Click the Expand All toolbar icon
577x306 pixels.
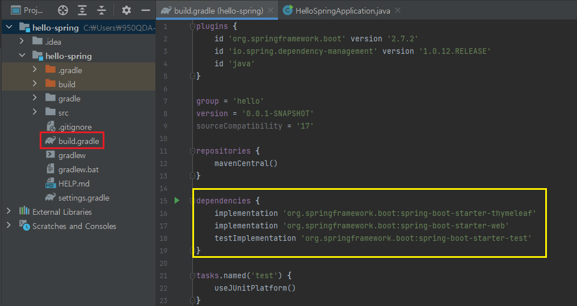pyautogui.click(x=82, y=10)
